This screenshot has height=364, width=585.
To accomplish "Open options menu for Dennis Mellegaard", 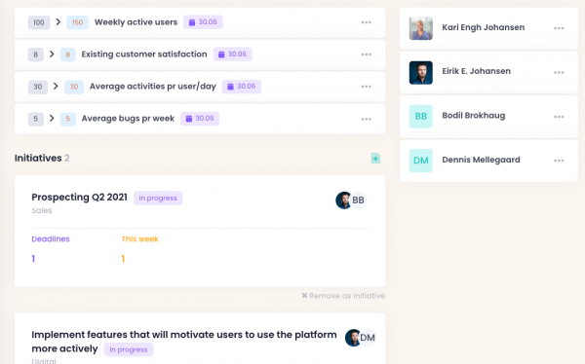I will (559, 161).
